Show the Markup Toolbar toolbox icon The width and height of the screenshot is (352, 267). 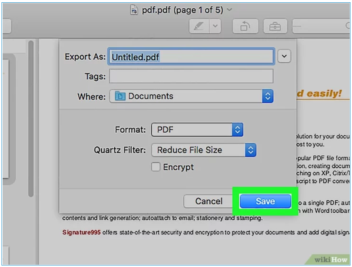point(275,26)
